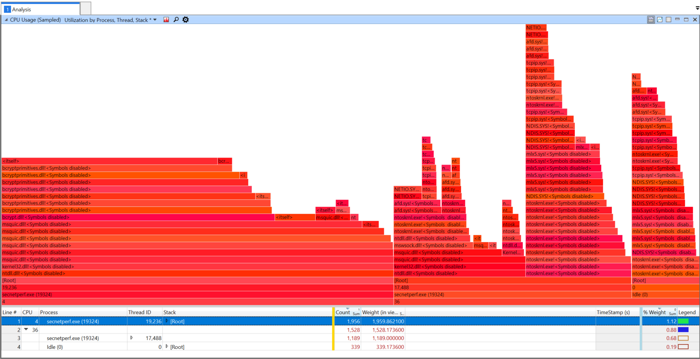Screen dimensions: 700x359
Task: Minimize the CPU Usage panel
Action: [x=678, y=20]
